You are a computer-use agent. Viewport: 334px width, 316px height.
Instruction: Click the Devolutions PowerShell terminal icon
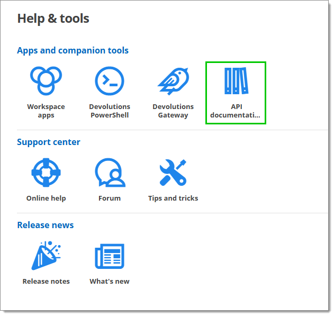click(110, 81)
